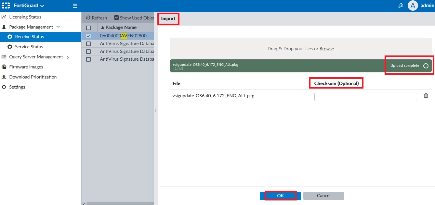Click the Firmware Images icon
435x205 pixels.
4,67
